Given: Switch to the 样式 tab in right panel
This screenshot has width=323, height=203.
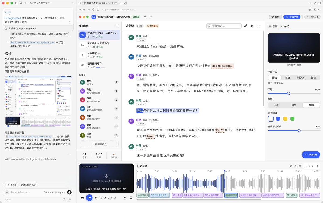Looking at the screenshot, I should 284,26.
